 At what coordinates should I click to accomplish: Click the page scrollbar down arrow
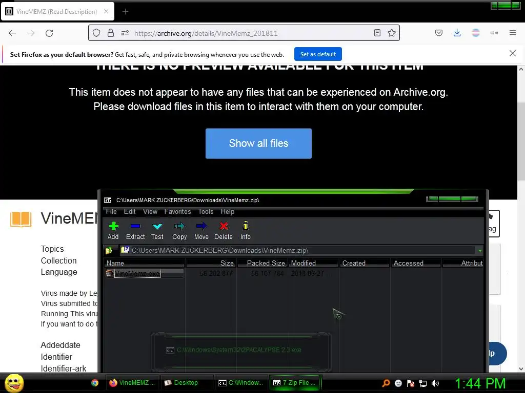point(521,369)
